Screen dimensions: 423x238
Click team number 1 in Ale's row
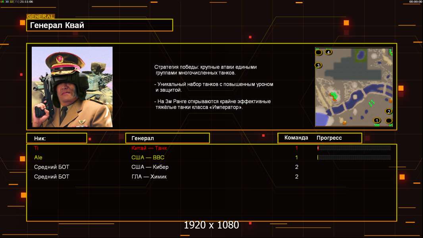click(296, 157)
